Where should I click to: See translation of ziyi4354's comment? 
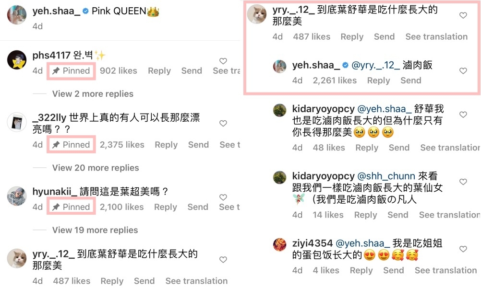point(446,270)
